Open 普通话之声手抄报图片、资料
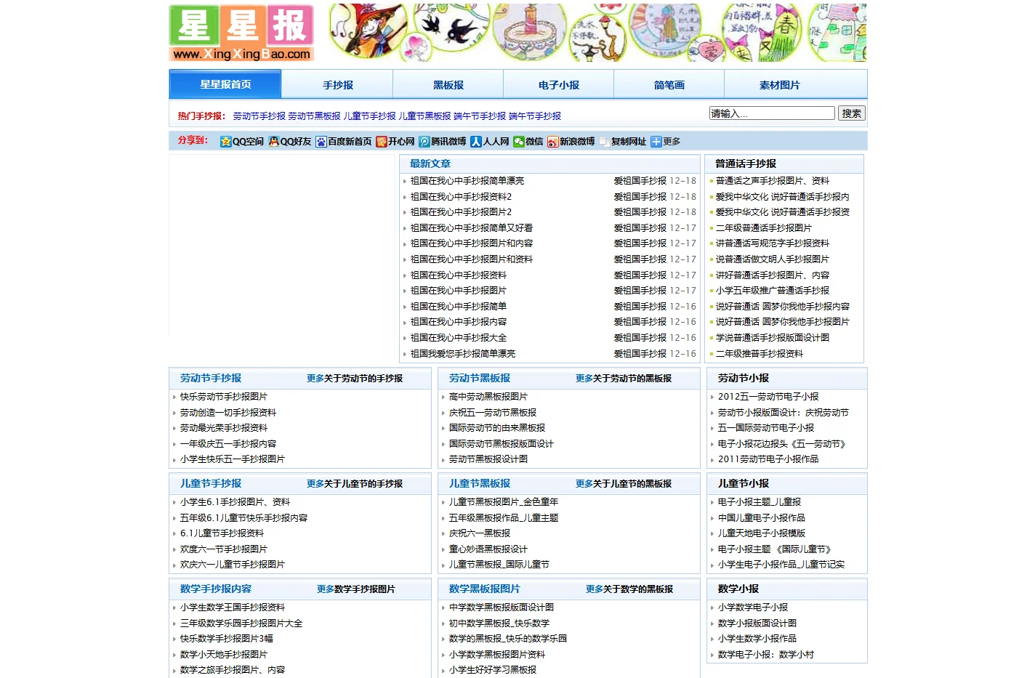Viewport: 1035px width, 678px height. coord(772,181)
